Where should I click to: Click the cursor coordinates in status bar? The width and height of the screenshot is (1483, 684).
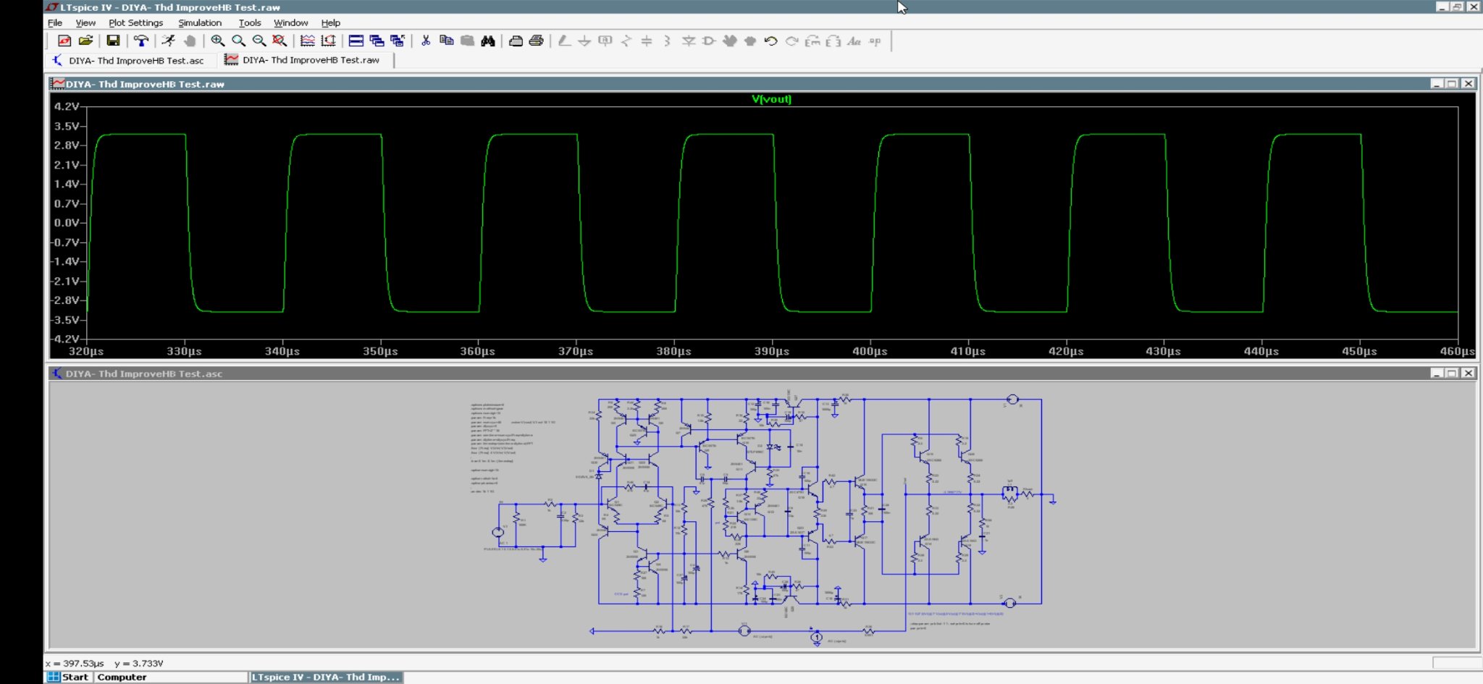(104, 663)
